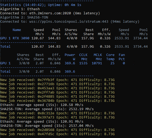152x138 pixels.
Task: Click the memory clock value 10791
Action: point(97,63)
